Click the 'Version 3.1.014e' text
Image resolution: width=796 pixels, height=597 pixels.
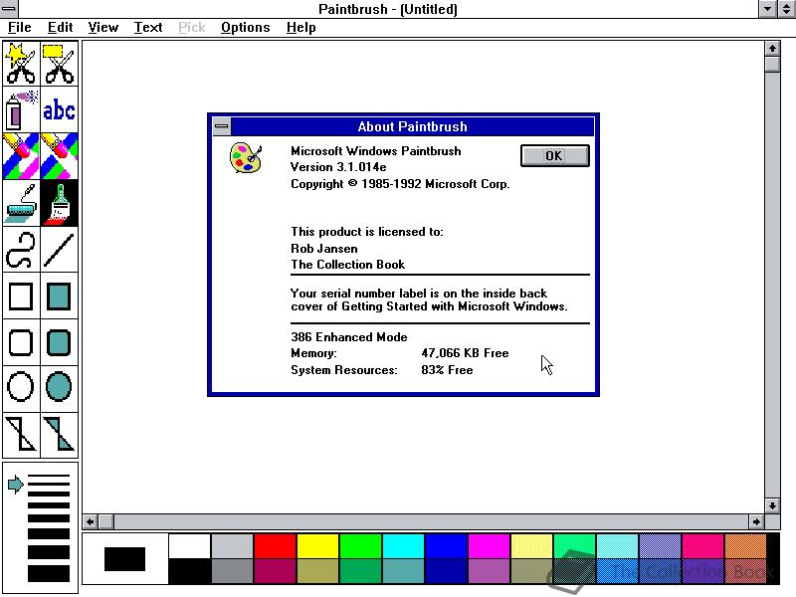pyautogui.click(x=338, y=167)
